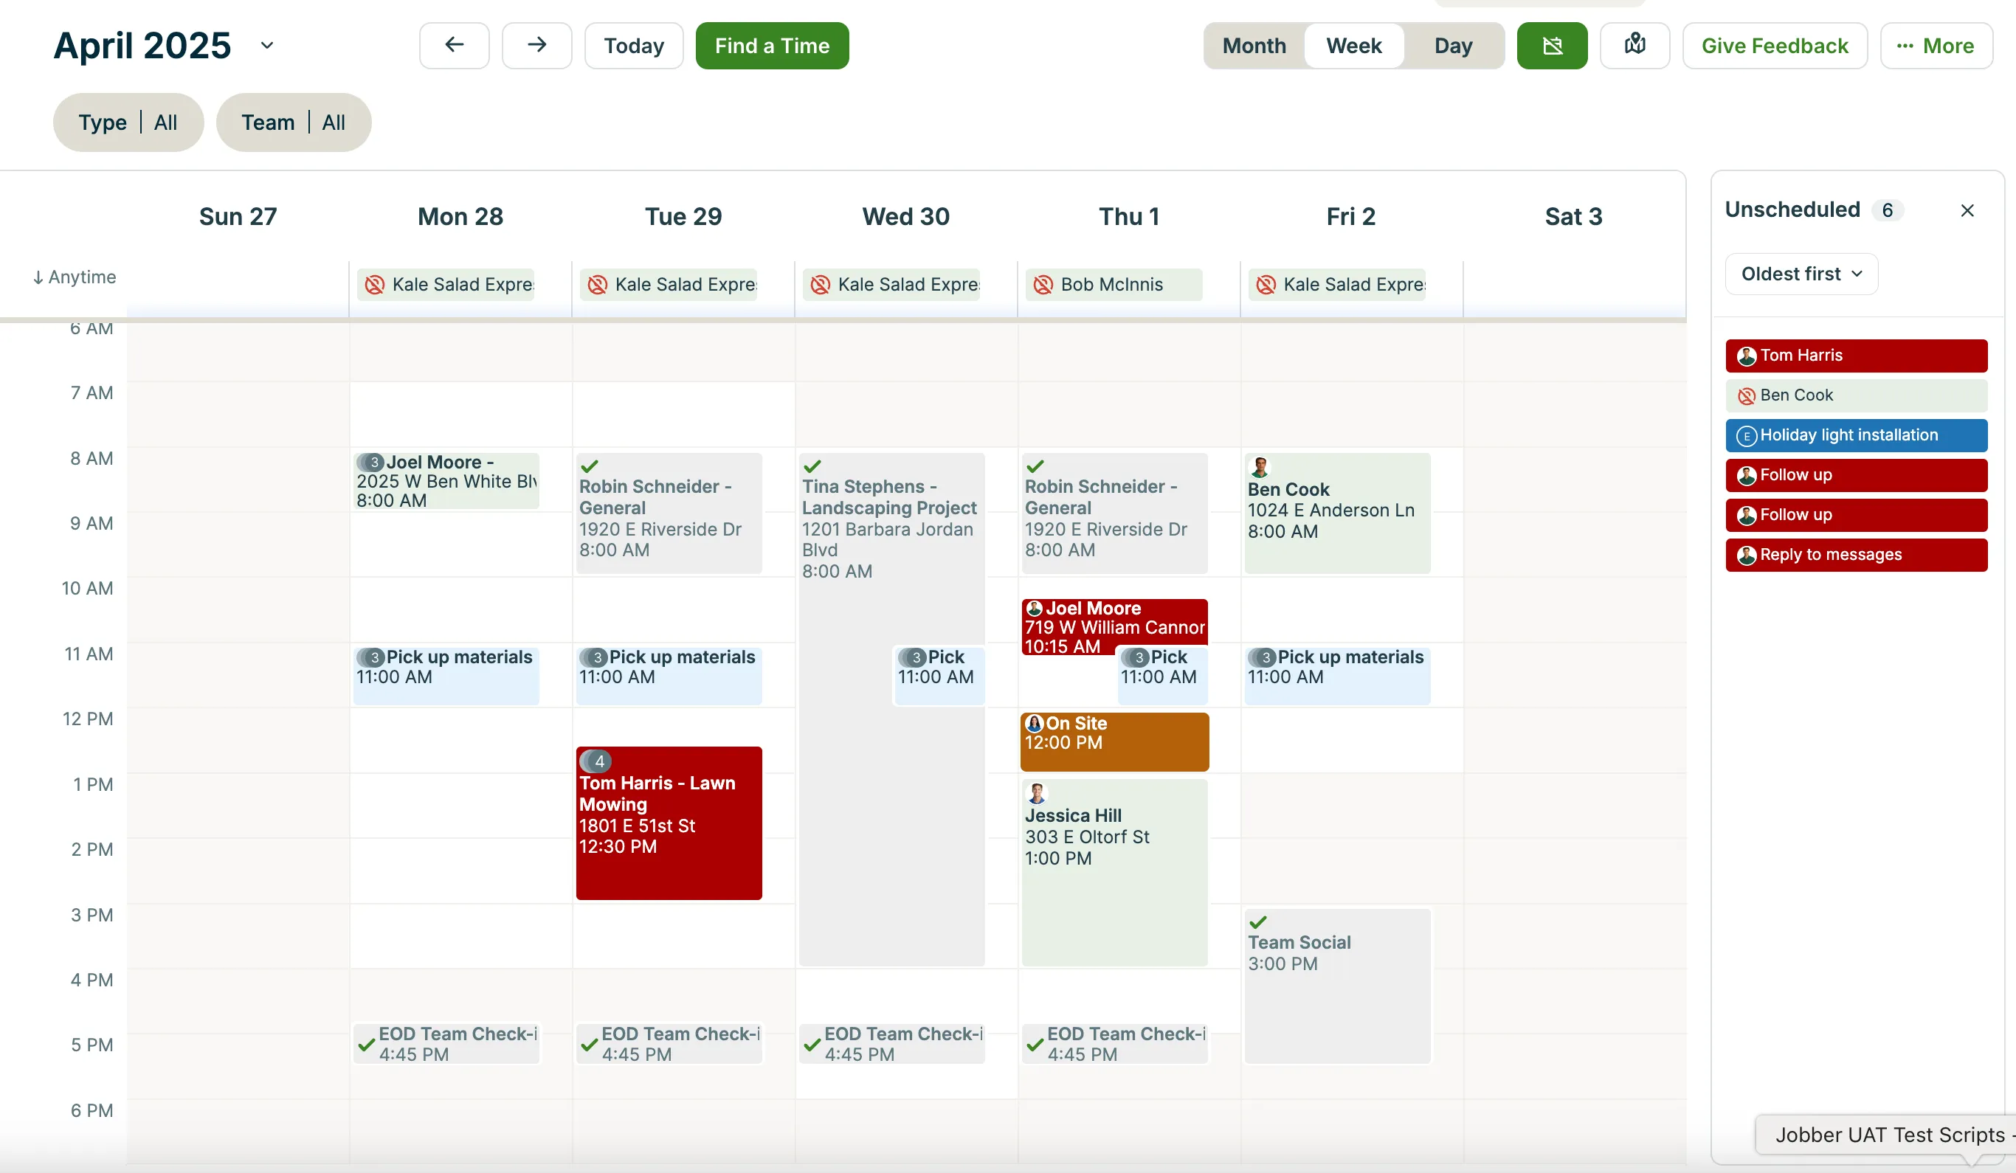
Task: Switch to Week view
Action: (1353, 46)
